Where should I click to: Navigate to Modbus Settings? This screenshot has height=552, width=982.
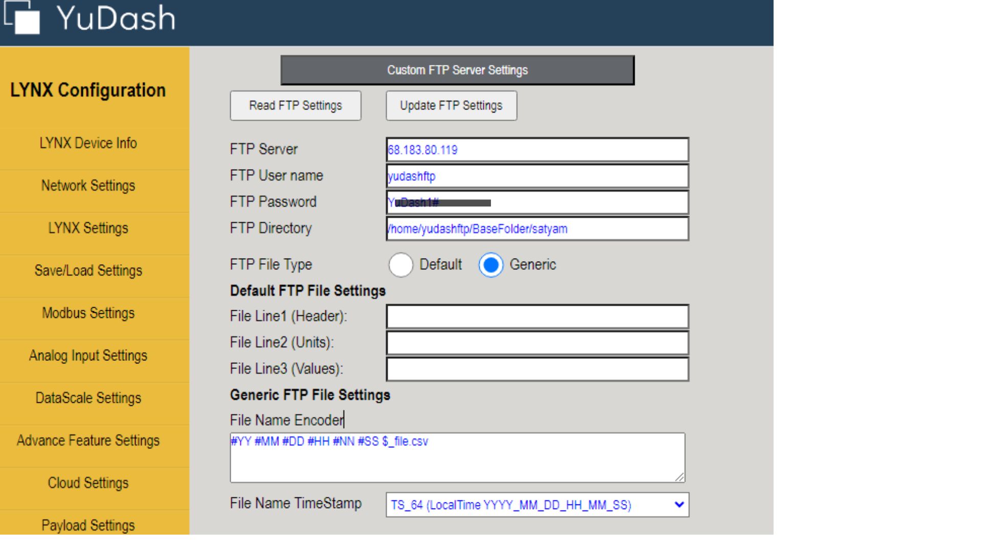tap(88, 313)
